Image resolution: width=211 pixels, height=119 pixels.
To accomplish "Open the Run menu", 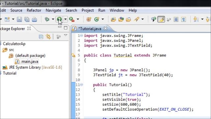I will pyautogui.click(x=102, y=10).
